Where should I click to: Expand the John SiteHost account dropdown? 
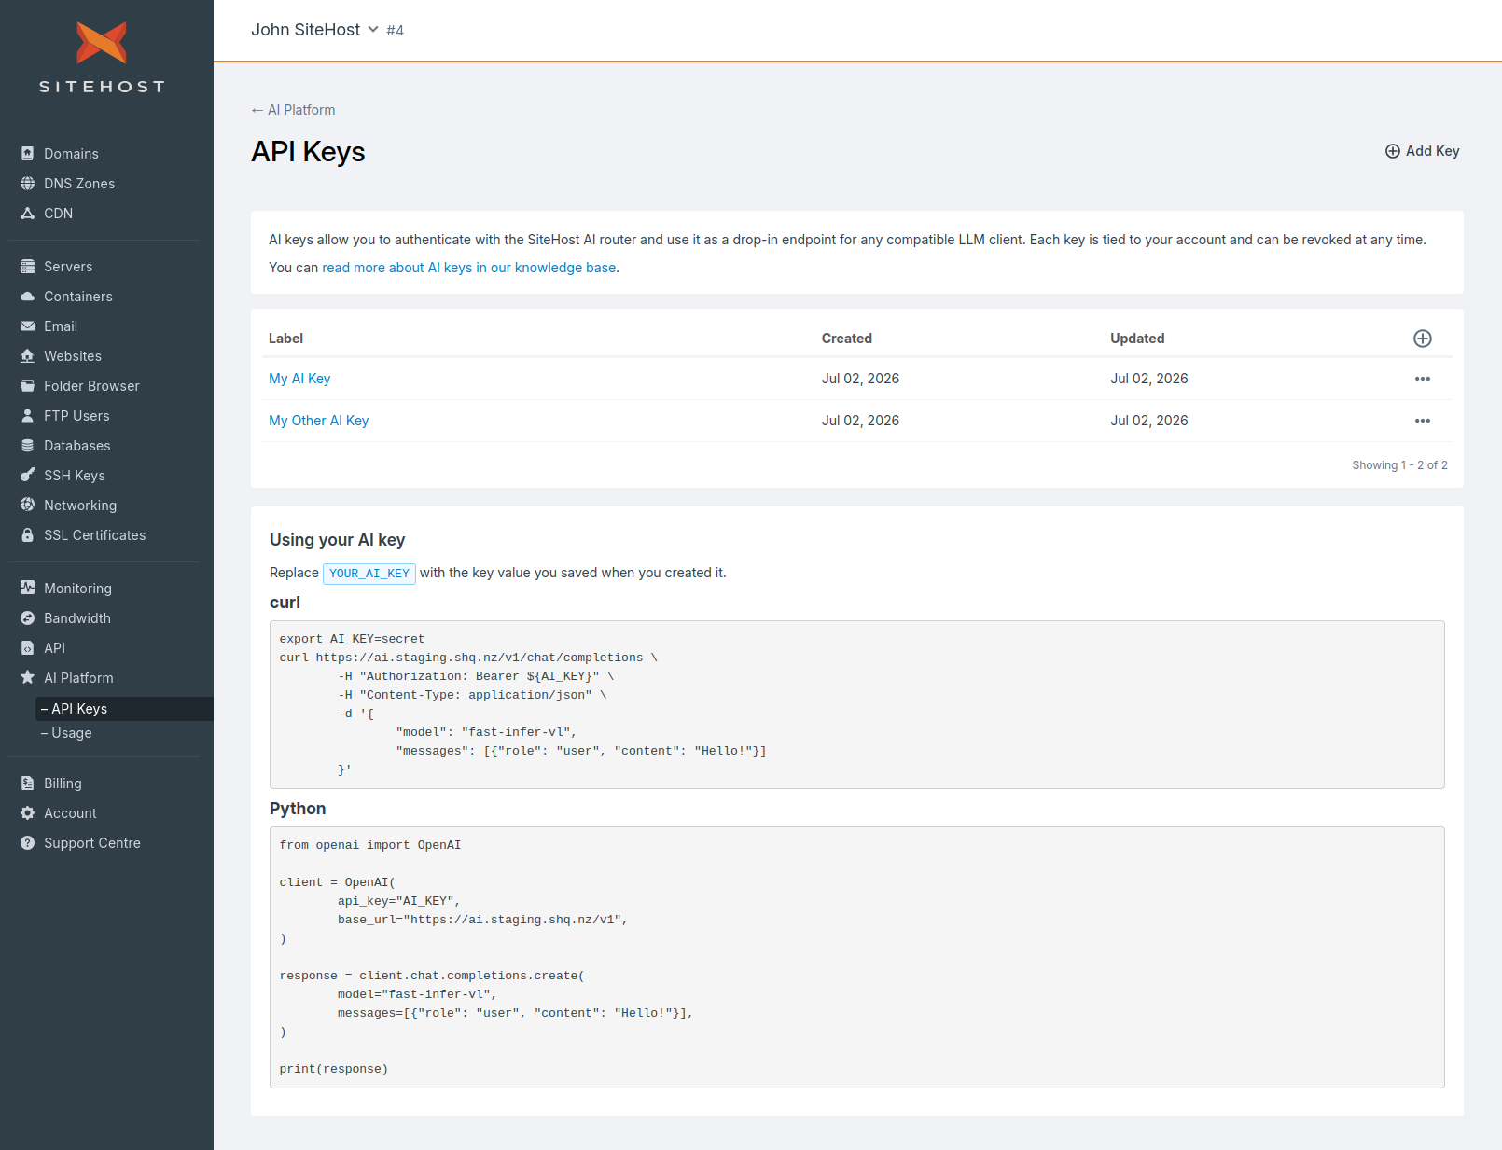click(314, 30)
